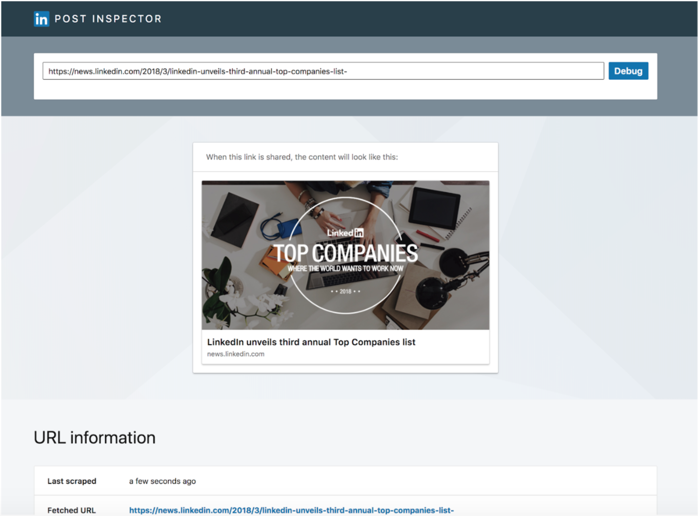
Task: Click the Fetched URL label
Action: (x=71, y=510)
